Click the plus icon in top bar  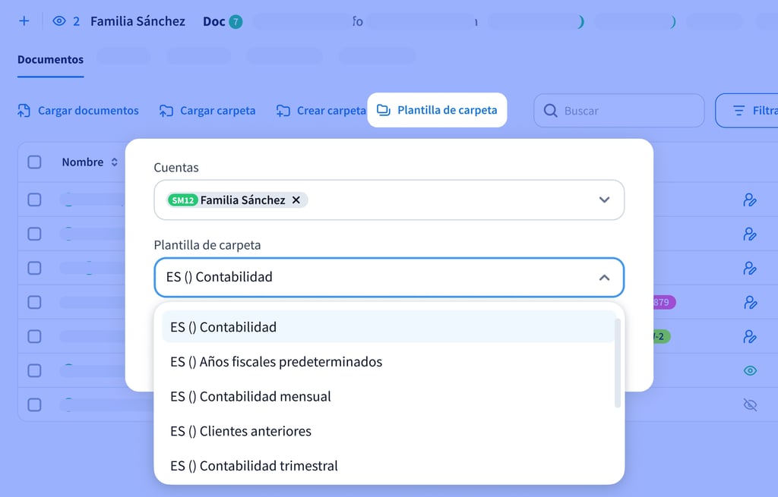(24, 21)
